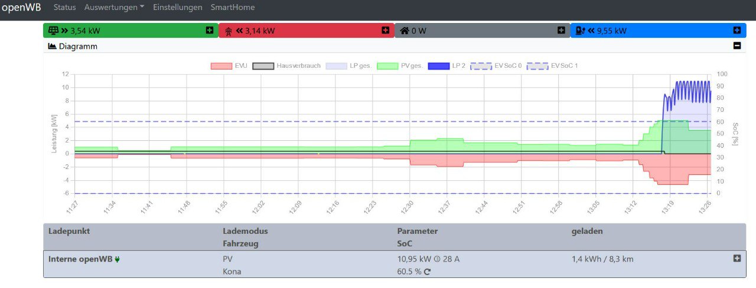This screenshot has width=756, height=288.
Task: Click the power pylon grid icon
Action: 228,31
